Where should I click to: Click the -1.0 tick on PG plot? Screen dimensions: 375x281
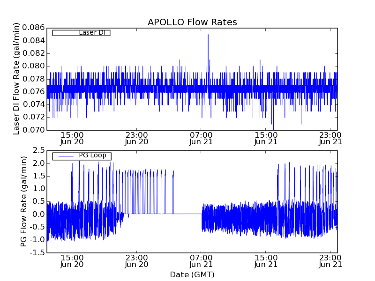37,240
